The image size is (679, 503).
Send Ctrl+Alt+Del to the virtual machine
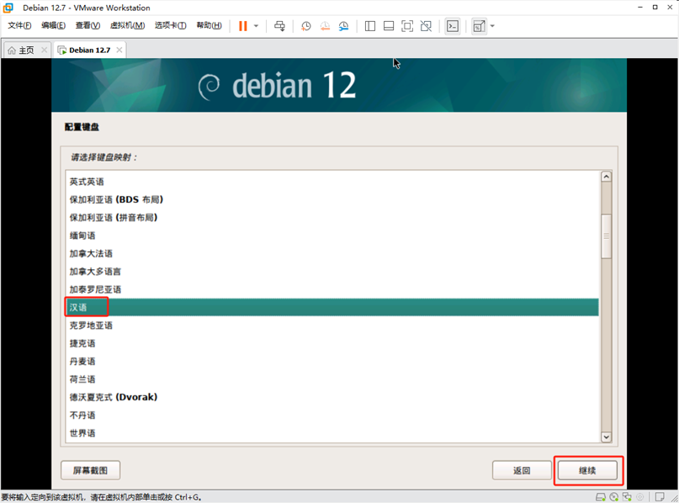click(279, 26)
